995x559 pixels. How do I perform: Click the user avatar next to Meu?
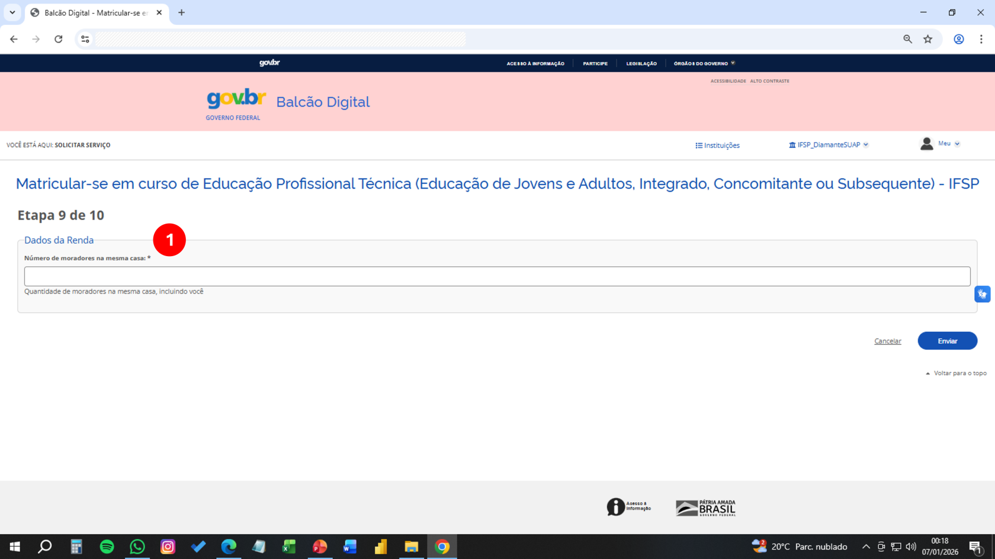(927, 143)
